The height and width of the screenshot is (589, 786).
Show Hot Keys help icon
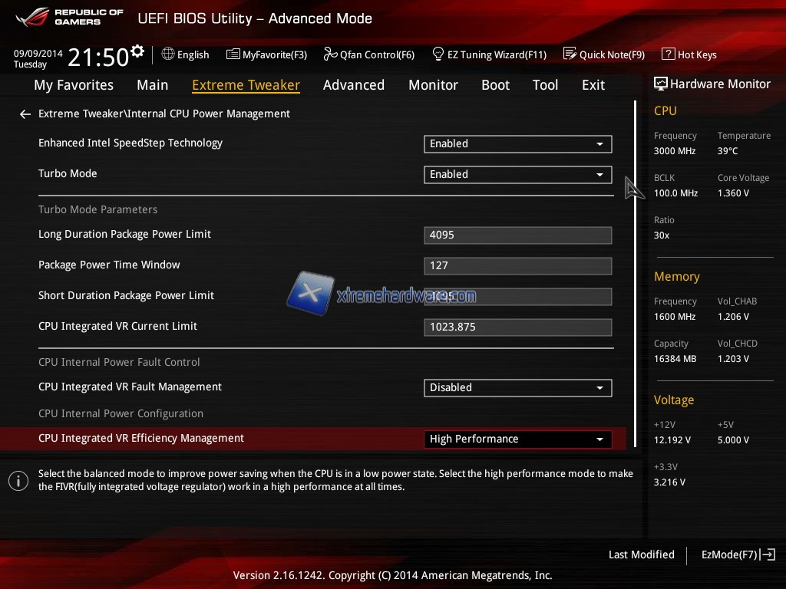click(668, 54)
